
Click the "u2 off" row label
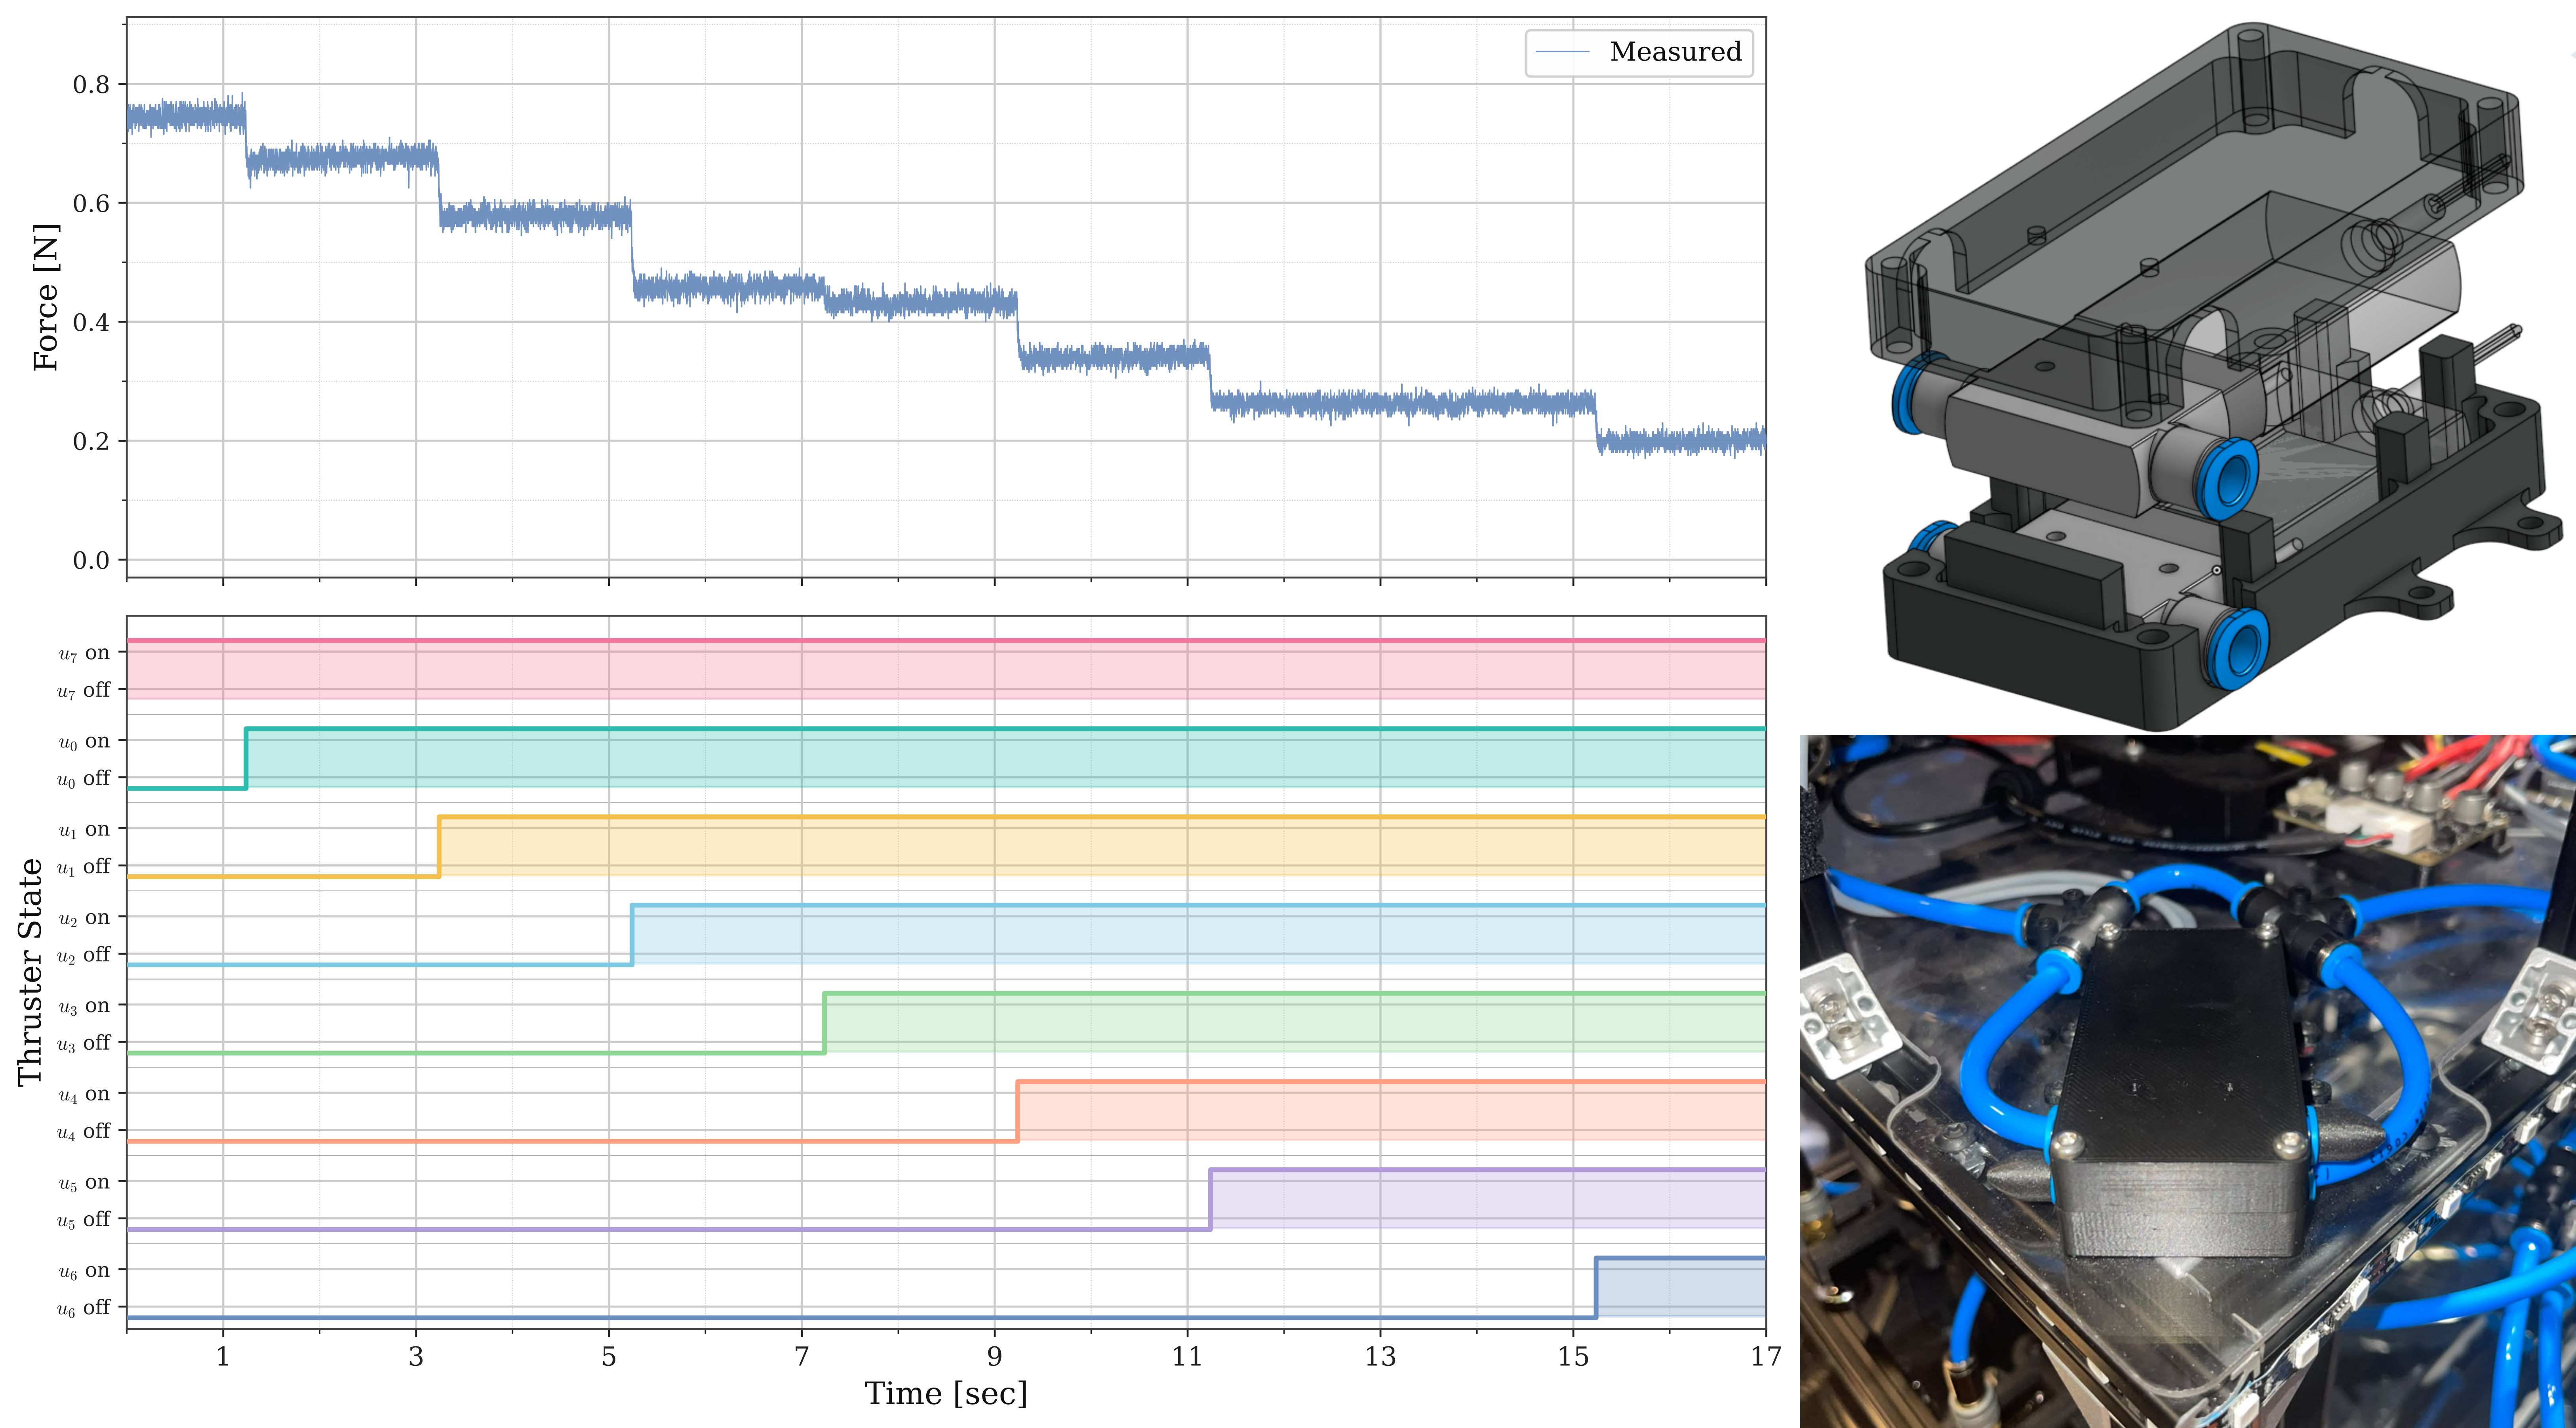point(84,955)
